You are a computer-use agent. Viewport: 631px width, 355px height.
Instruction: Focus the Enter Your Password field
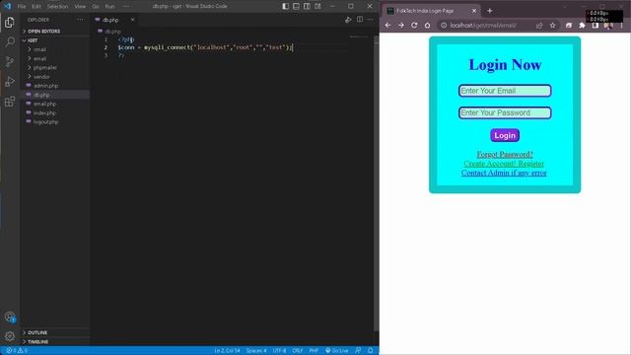(505, 112)
